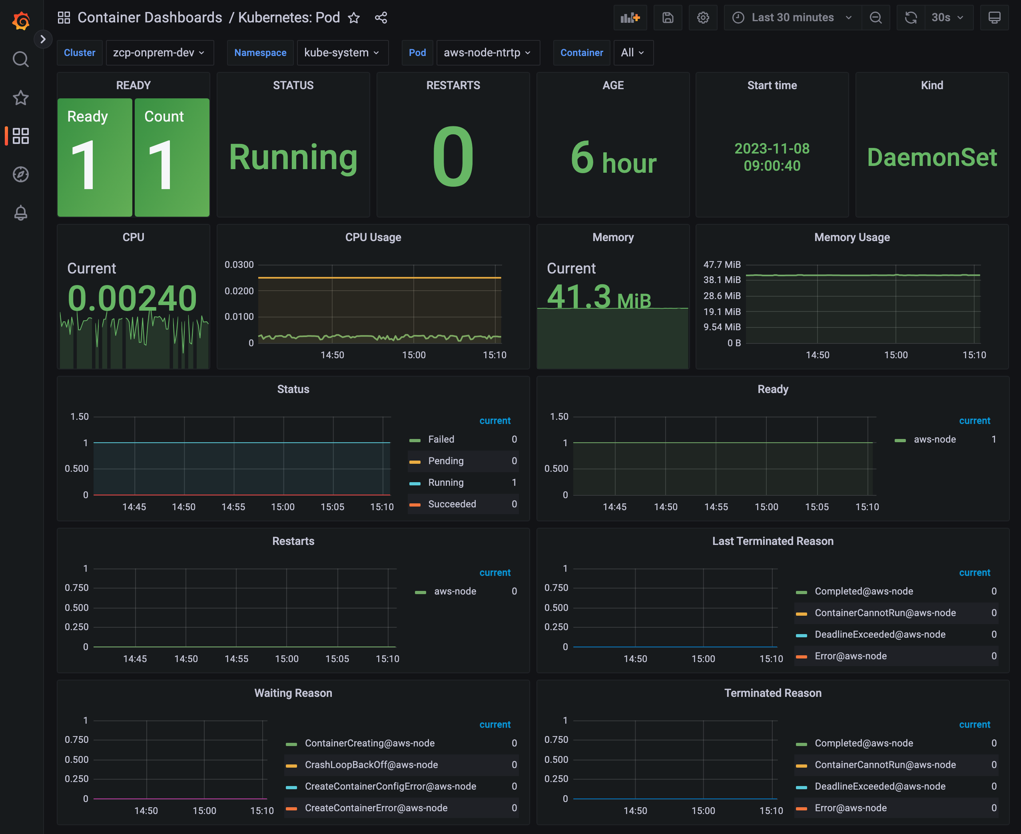Toggle ContainerCreating@aws-node legend series

pyautogui.click(x=370, y=743)
